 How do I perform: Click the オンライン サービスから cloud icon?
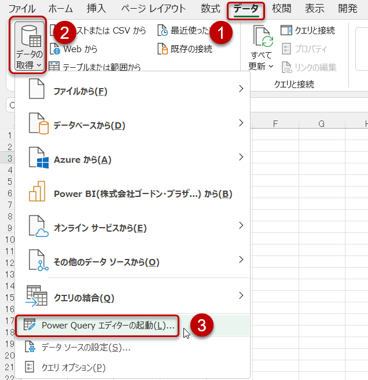(x=39, y=226)
